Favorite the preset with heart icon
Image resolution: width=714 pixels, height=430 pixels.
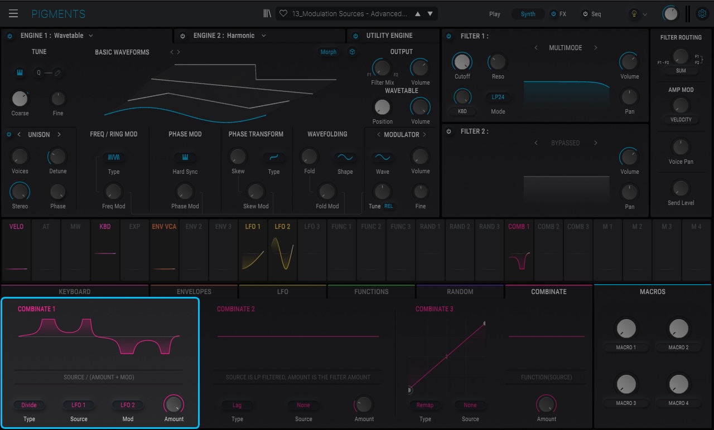(x=283, y=13)
